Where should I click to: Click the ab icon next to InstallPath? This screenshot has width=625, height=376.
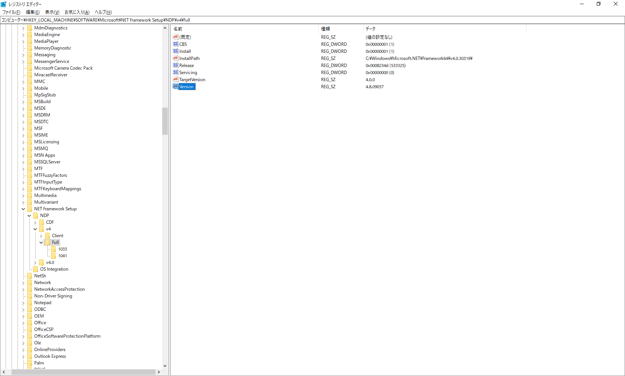click(x=176, y=58)
